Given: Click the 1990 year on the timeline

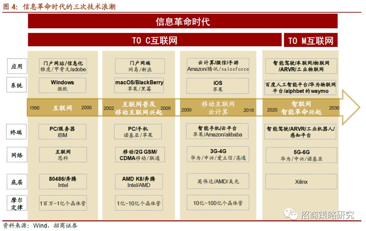Looking at the screenshot, I should pos(34,108).
